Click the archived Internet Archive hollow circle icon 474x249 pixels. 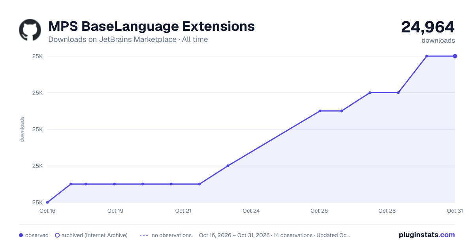(x=57, y=235)
